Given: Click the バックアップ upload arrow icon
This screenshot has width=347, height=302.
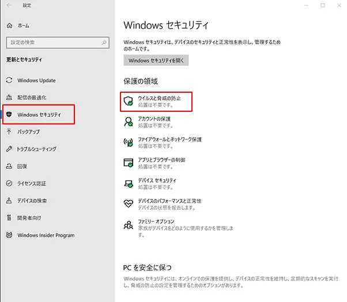Looking at the screenshot, I should 9,131.
